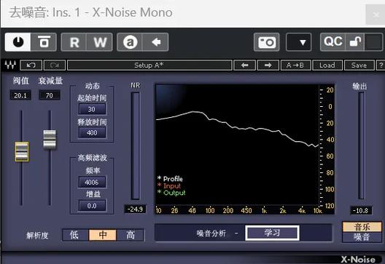The image size is (385, 264).
Task: Click the undo arrow button
Action: click(x=31, y=65)
